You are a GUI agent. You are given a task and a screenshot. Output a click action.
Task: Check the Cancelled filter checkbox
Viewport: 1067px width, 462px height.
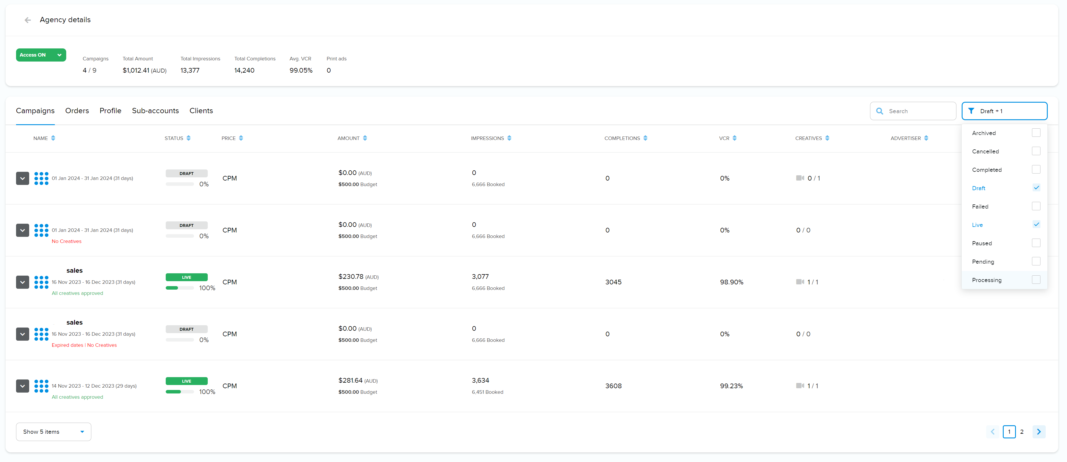point(1036,151)
